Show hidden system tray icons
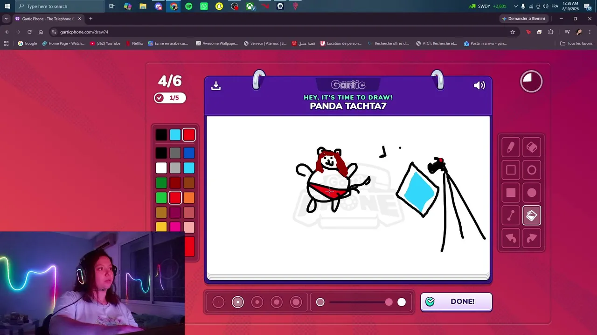This screenshot has height=335, width=597. click(x=515, y=6)
